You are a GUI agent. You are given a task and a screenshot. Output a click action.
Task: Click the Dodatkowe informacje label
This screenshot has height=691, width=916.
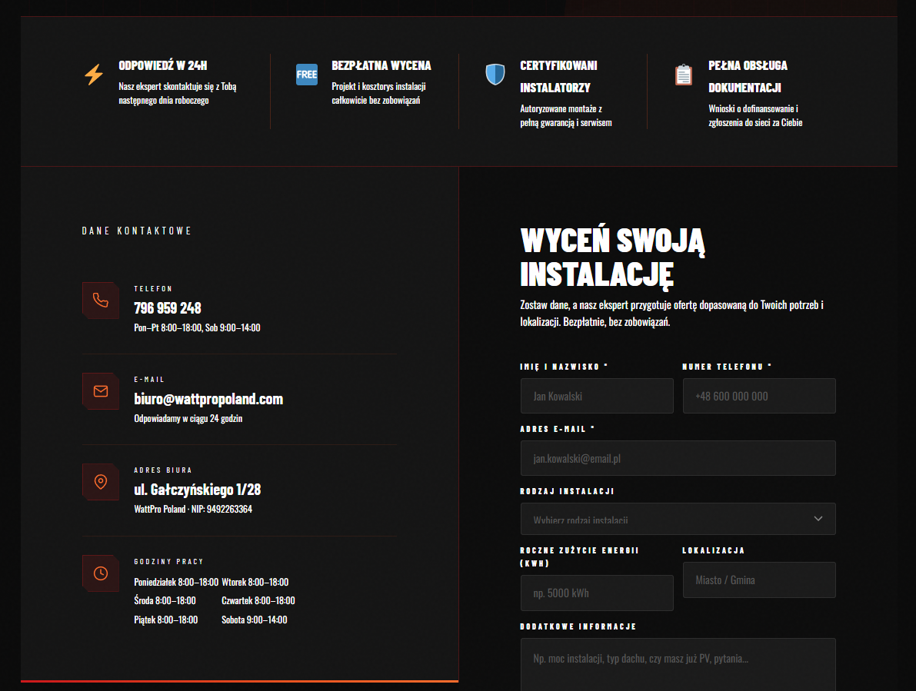578,626
